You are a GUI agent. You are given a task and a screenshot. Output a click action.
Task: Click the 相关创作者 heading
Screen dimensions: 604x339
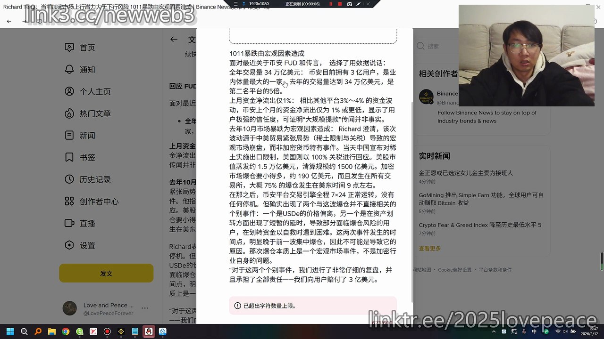point(438,74)
